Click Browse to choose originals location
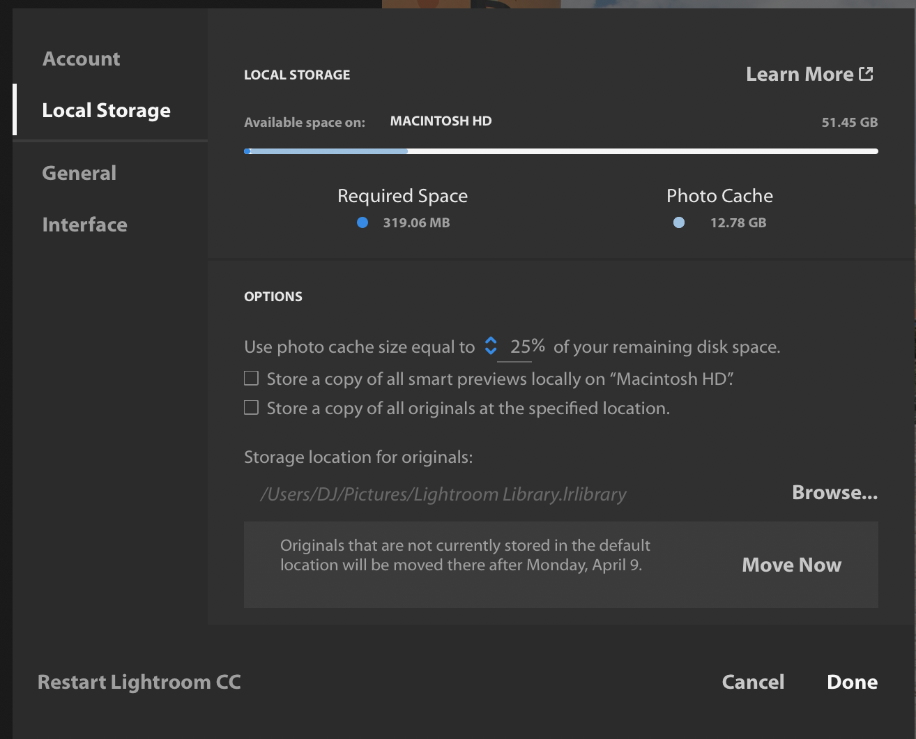 click(x=834, y=493)
